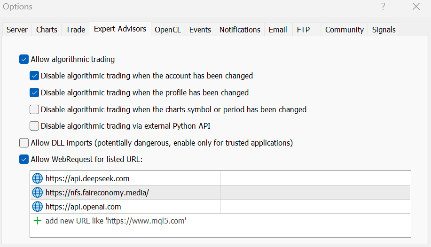Open the Charts tab
The height and width of the screenshot is (247, 431).
click(x=47, y=30)
